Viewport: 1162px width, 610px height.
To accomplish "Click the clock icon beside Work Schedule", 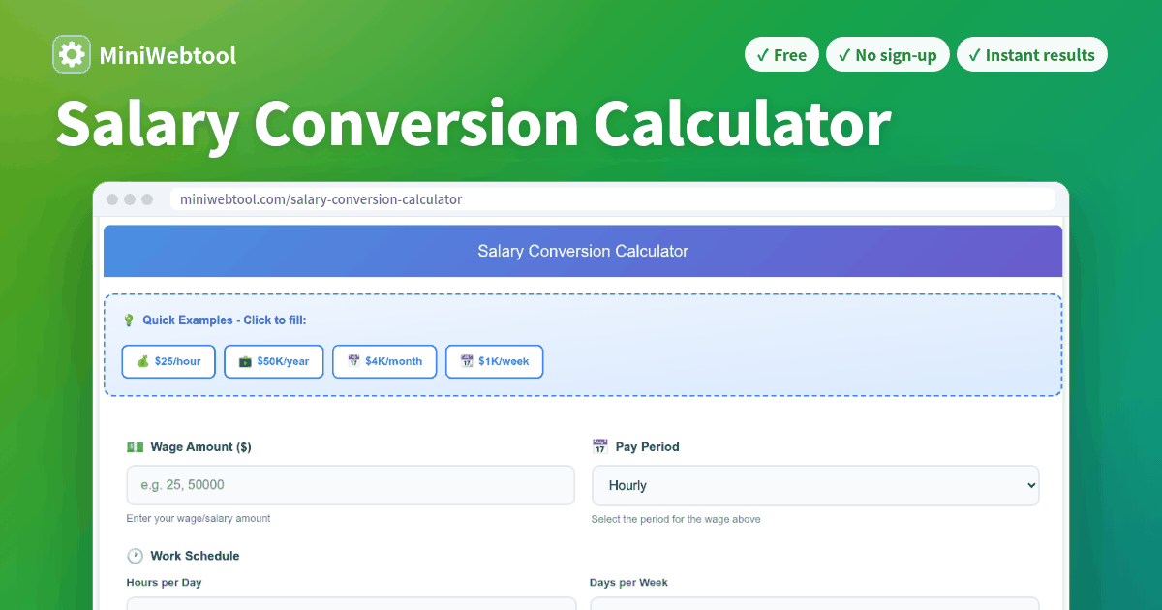I will (x=135, y=556).
